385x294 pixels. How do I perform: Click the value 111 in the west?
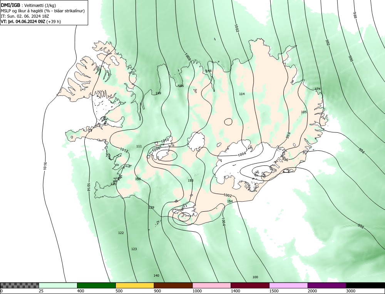tap(139, 146)
